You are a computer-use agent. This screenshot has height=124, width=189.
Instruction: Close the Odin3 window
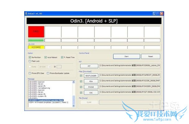pos(162,14)
